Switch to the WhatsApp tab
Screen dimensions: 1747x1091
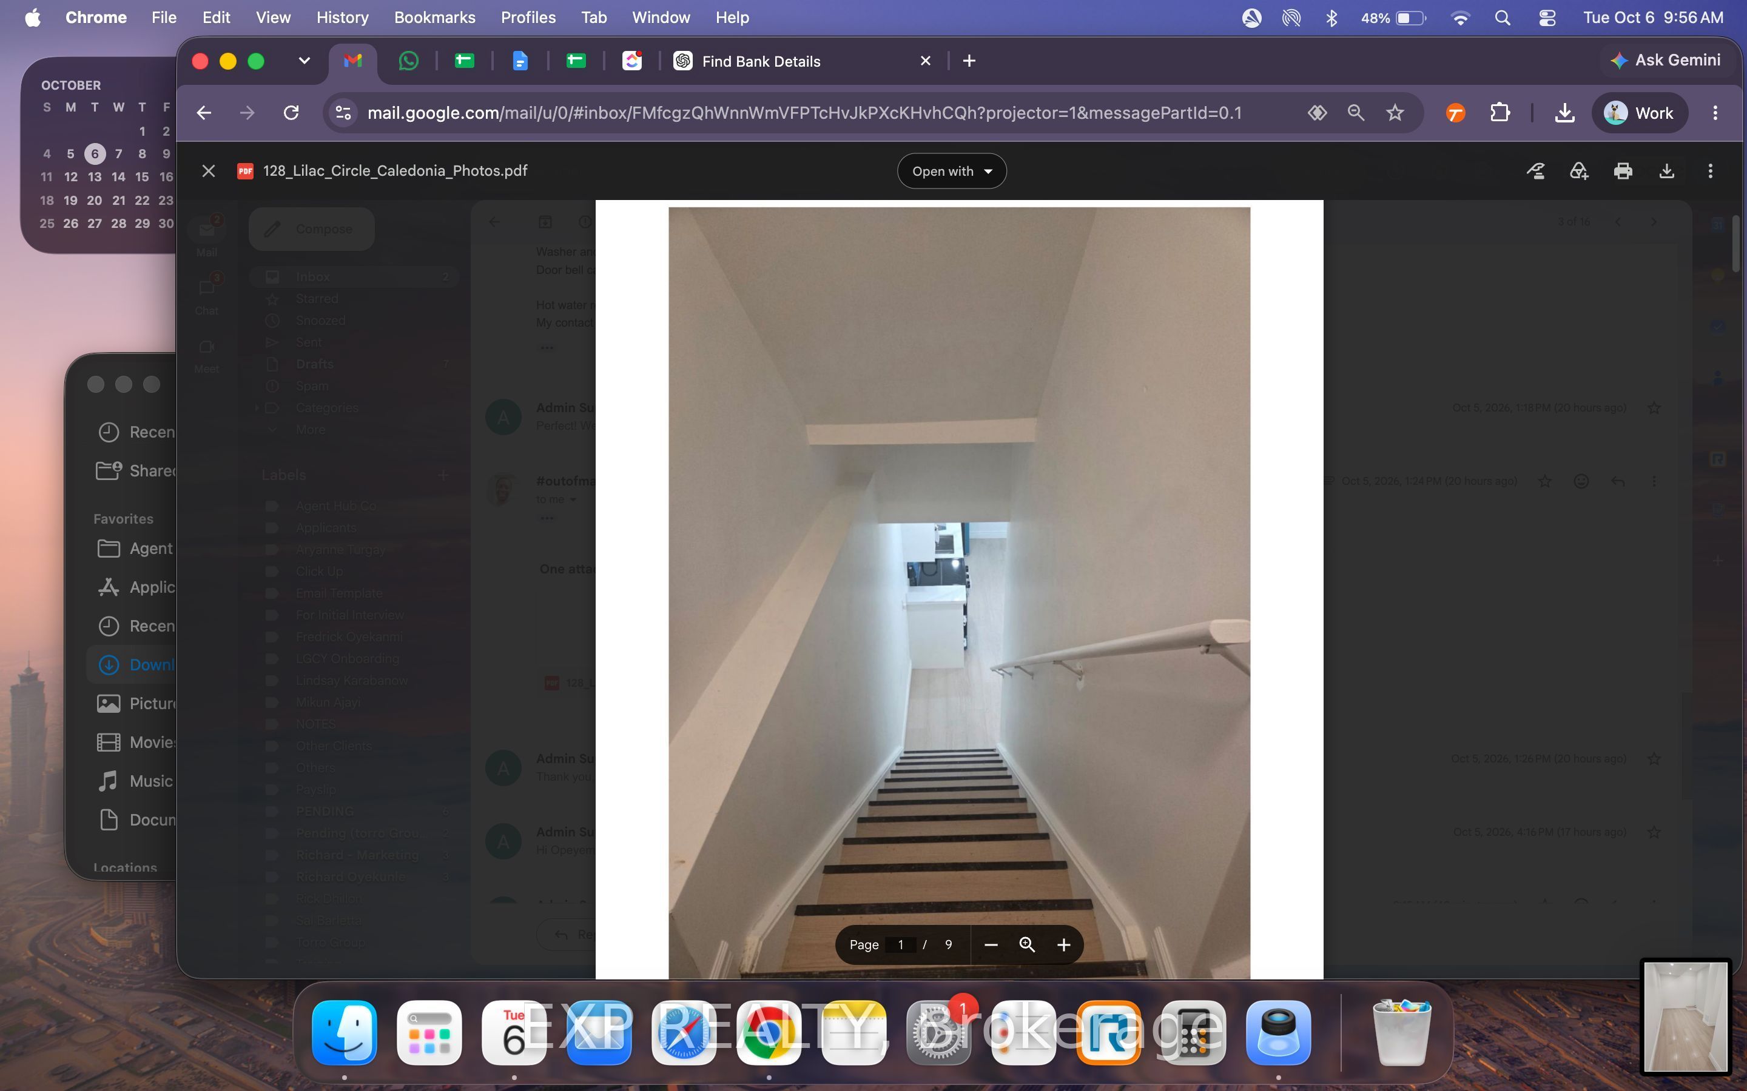(x=409, y=61)
